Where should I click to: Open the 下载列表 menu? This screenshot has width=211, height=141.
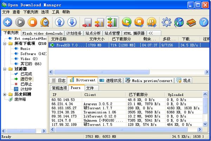[31, 12]
